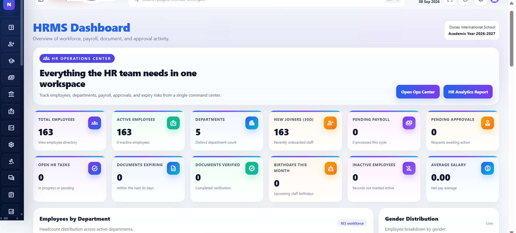Click the Pending Payroll banknote icon
516x233 pixels.
click(409, 123)
